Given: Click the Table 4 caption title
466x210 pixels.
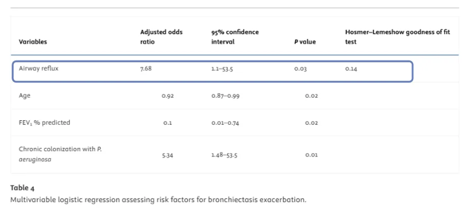Looking at the screenshot, I should 22,188.
